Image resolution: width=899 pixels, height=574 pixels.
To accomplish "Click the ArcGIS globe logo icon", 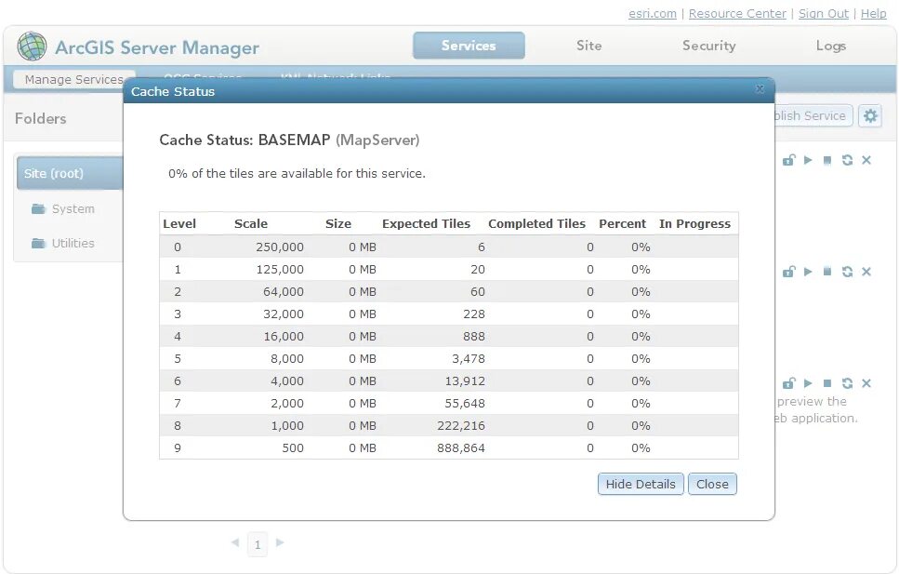I will 32,47.
